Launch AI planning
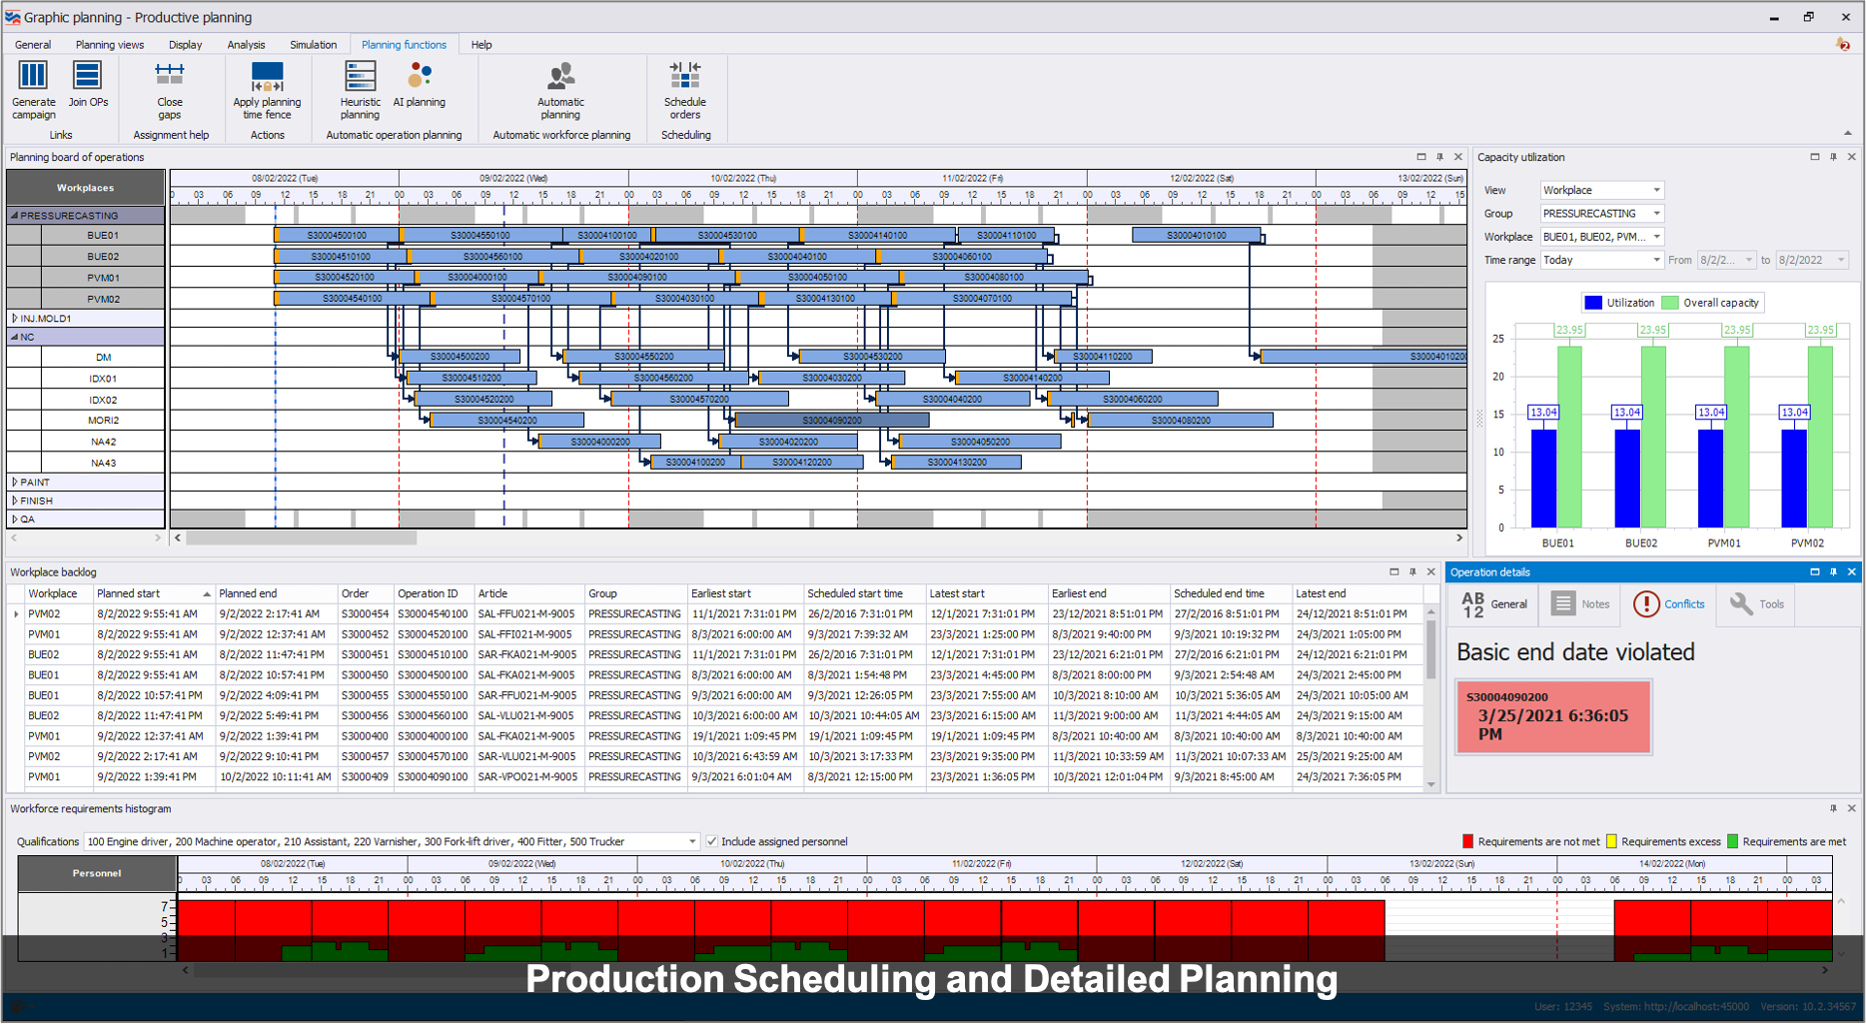1866x1026 pixels. point(420,77)
